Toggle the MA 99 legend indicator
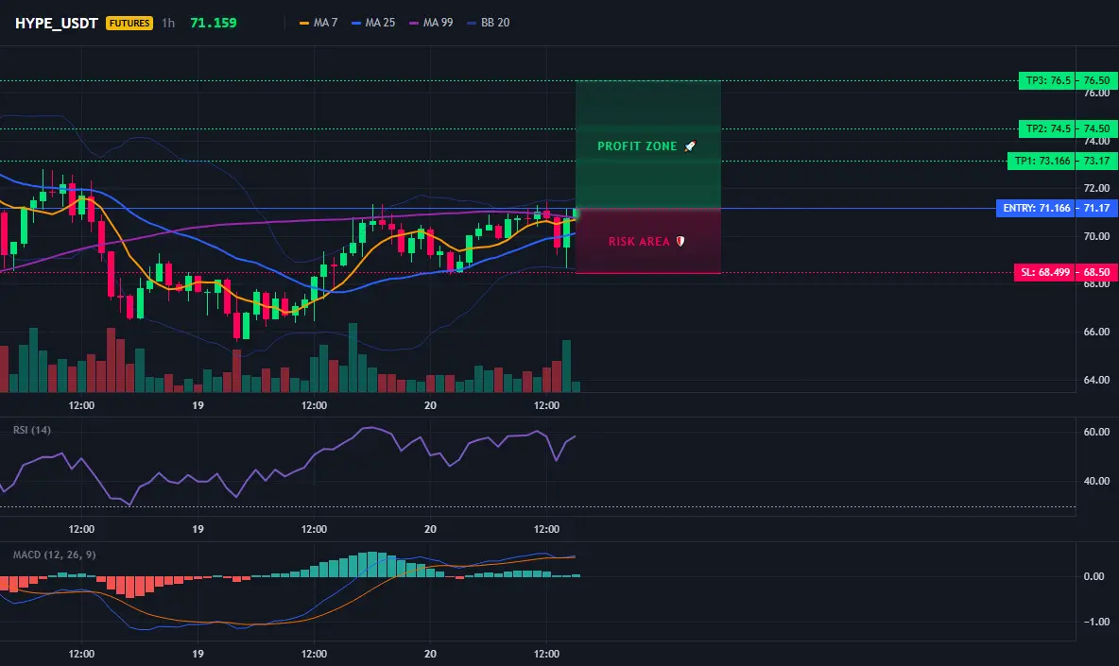Viewport: 1119px width, 666px height. pyautogui.click(x=431, y=23)
